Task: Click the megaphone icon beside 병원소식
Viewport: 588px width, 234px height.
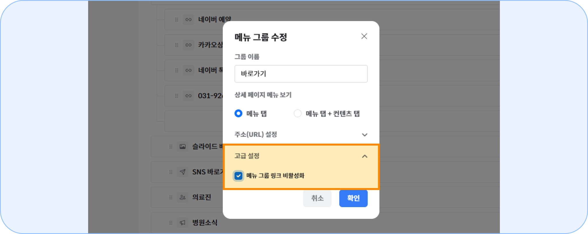Action: click(x=183, y=223)
